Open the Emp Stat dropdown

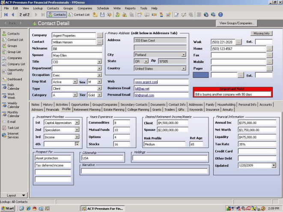75,82
